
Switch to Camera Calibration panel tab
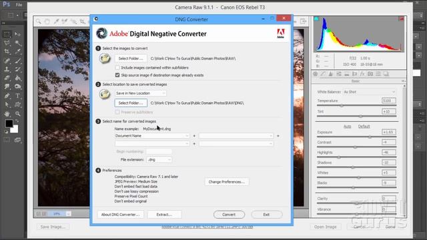coord(370,74)
